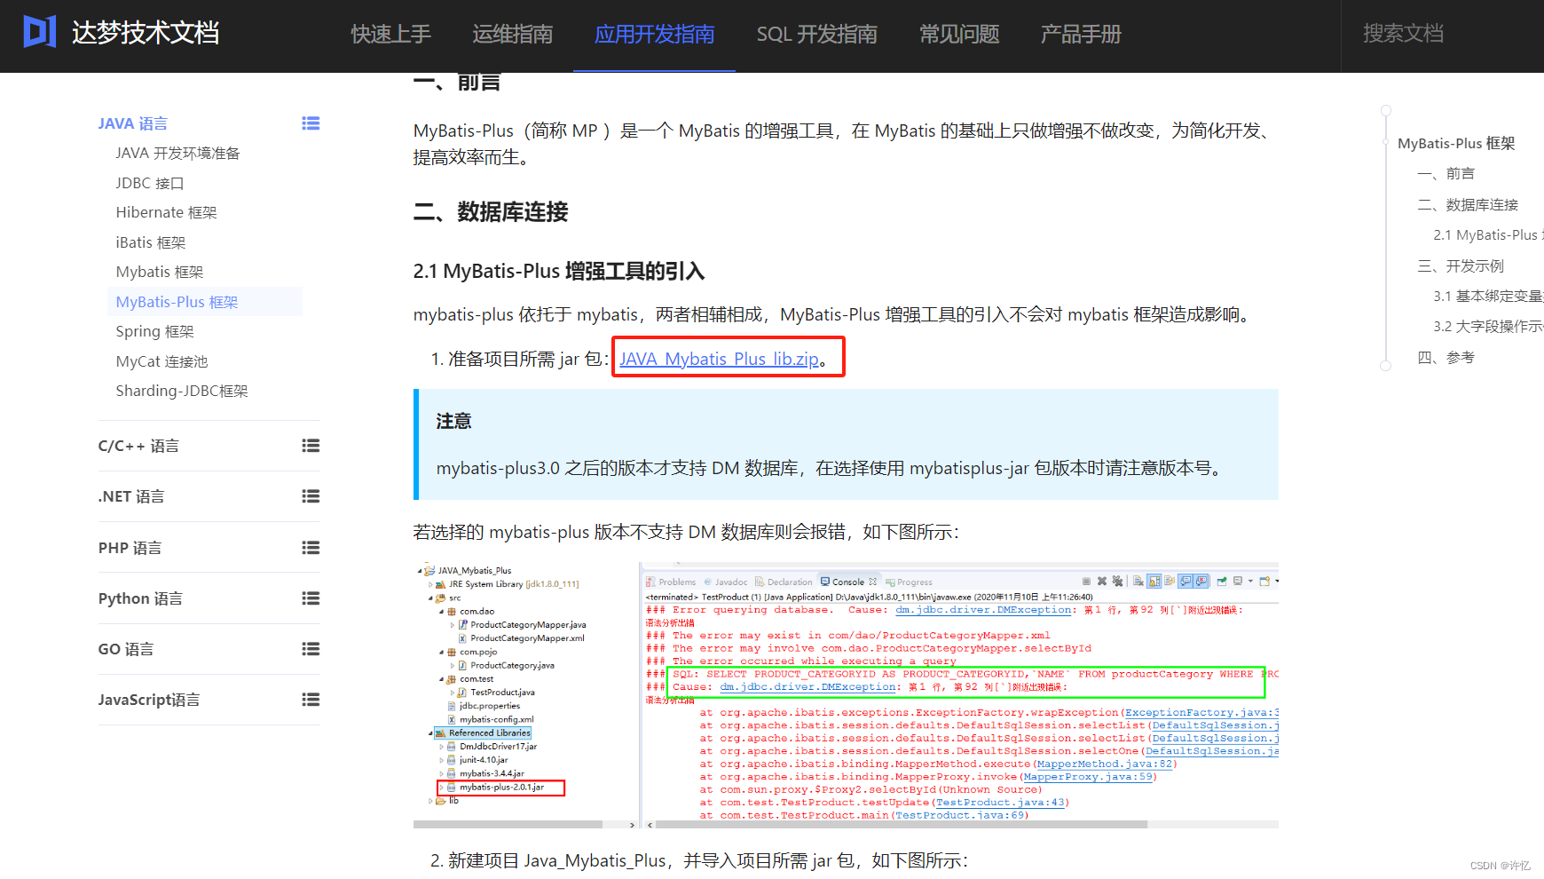Open the 达梦技术文档 home title
The image size is (1544, 879).
tap(146, 33)
